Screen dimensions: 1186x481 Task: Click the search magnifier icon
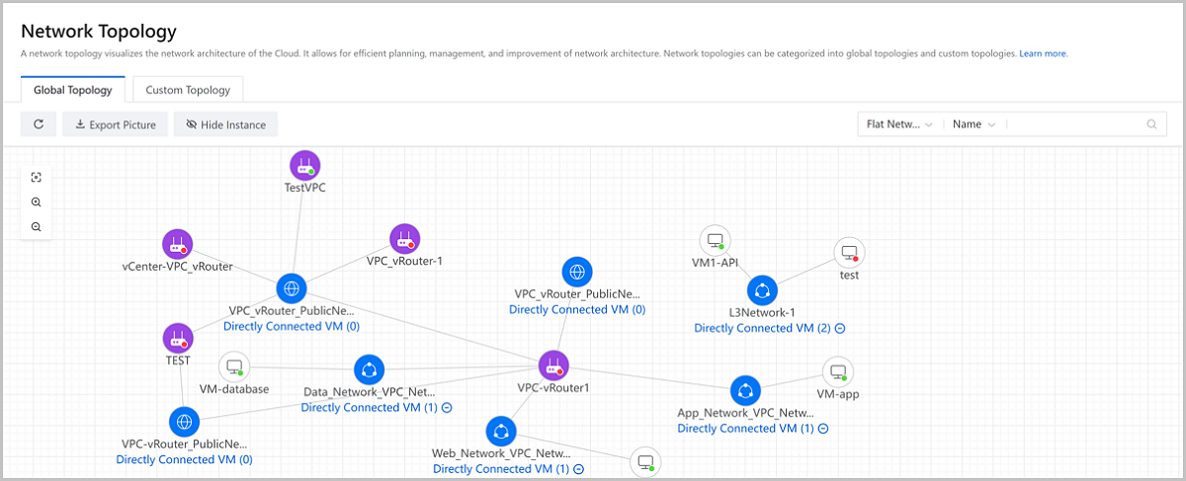tap(1150, 124)
